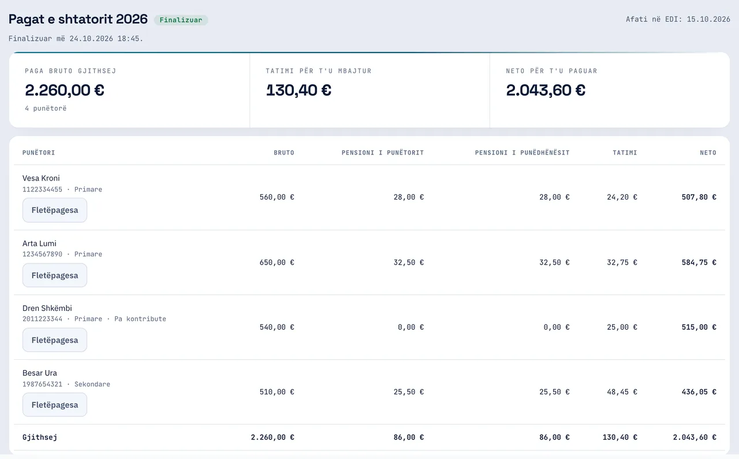Screen dimensions: 739x459
Task: Click the employee name Vesa Kroni
Action: tap(41, 178)
